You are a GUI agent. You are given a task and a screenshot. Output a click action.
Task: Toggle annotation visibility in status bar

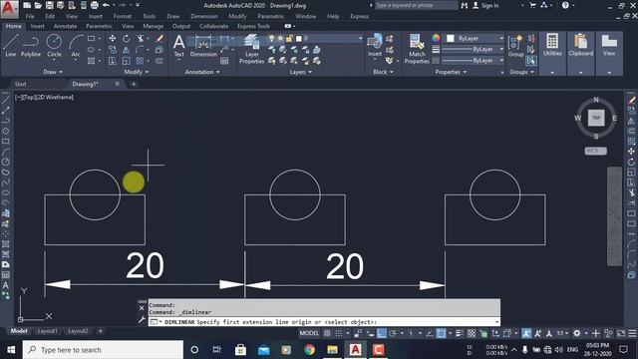[526, 333]
